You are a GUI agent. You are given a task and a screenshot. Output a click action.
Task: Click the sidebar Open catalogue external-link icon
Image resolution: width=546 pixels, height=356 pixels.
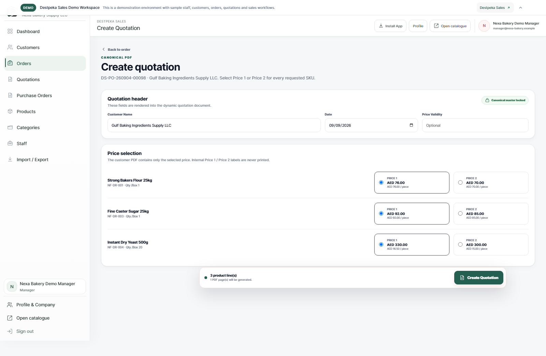[x=10, y=318]
